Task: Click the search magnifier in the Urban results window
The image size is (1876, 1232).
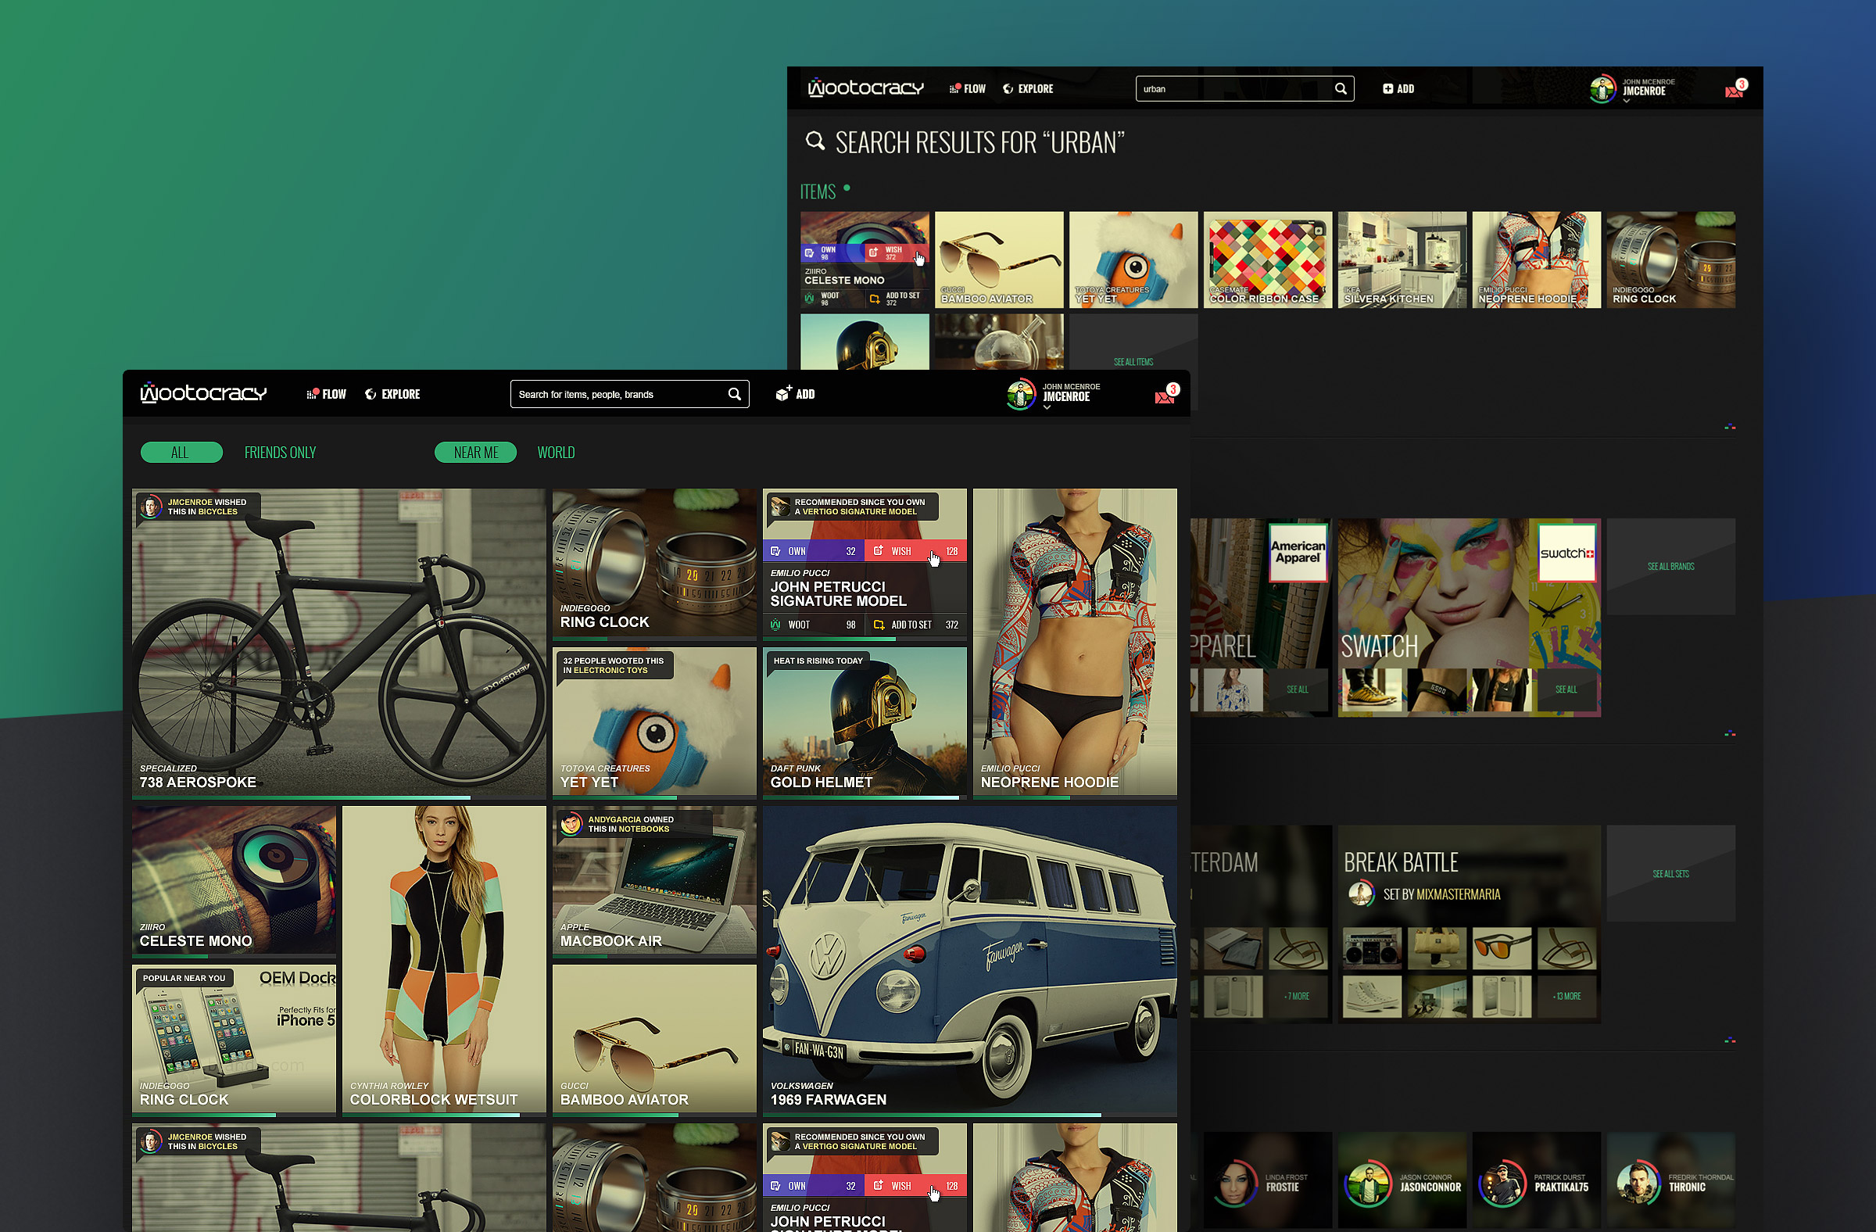Action: (1340, 89)
